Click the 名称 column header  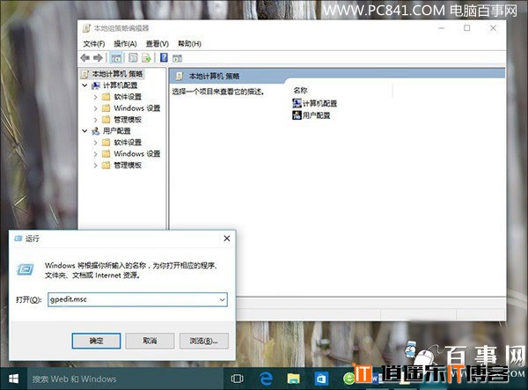click(300, 91)
